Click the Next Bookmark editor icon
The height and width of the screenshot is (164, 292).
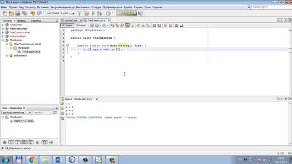click(x=143, y=26)
